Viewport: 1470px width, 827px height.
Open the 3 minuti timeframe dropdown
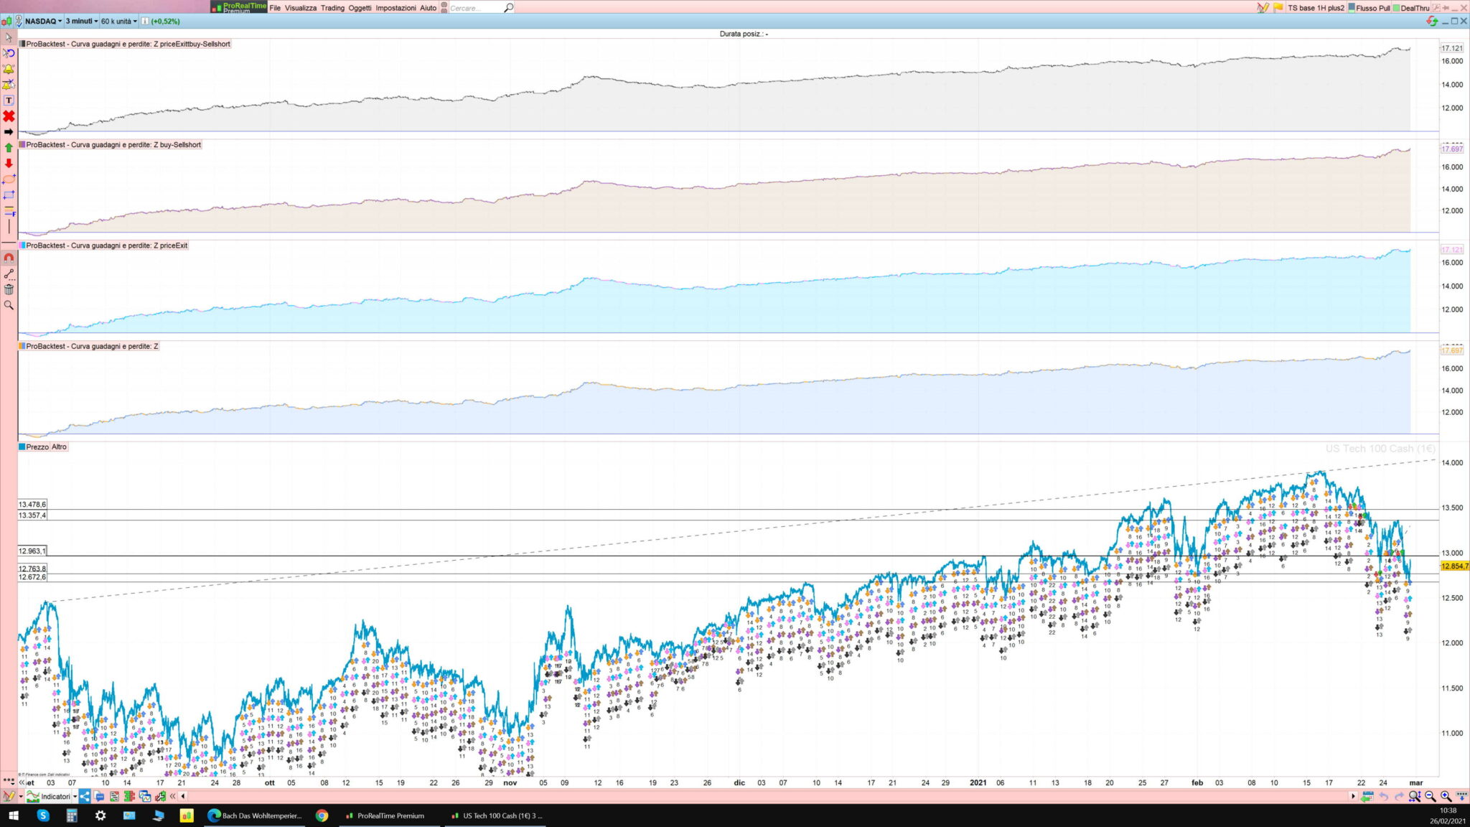82,22
